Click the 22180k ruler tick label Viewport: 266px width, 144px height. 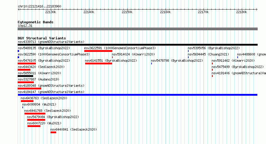click(241, 12)
